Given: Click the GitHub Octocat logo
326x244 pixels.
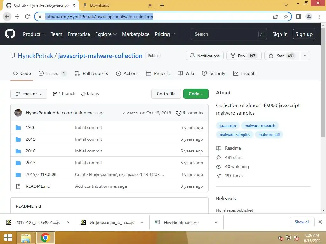Looking at the screenshot, I should pyautogui.click(x=10, y=34).
